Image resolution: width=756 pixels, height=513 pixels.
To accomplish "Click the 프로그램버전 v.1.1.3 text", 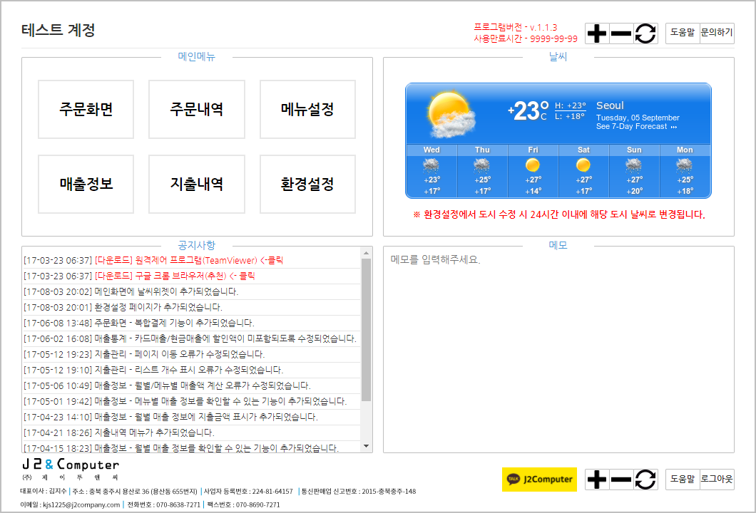I will (x=516, y=28).
